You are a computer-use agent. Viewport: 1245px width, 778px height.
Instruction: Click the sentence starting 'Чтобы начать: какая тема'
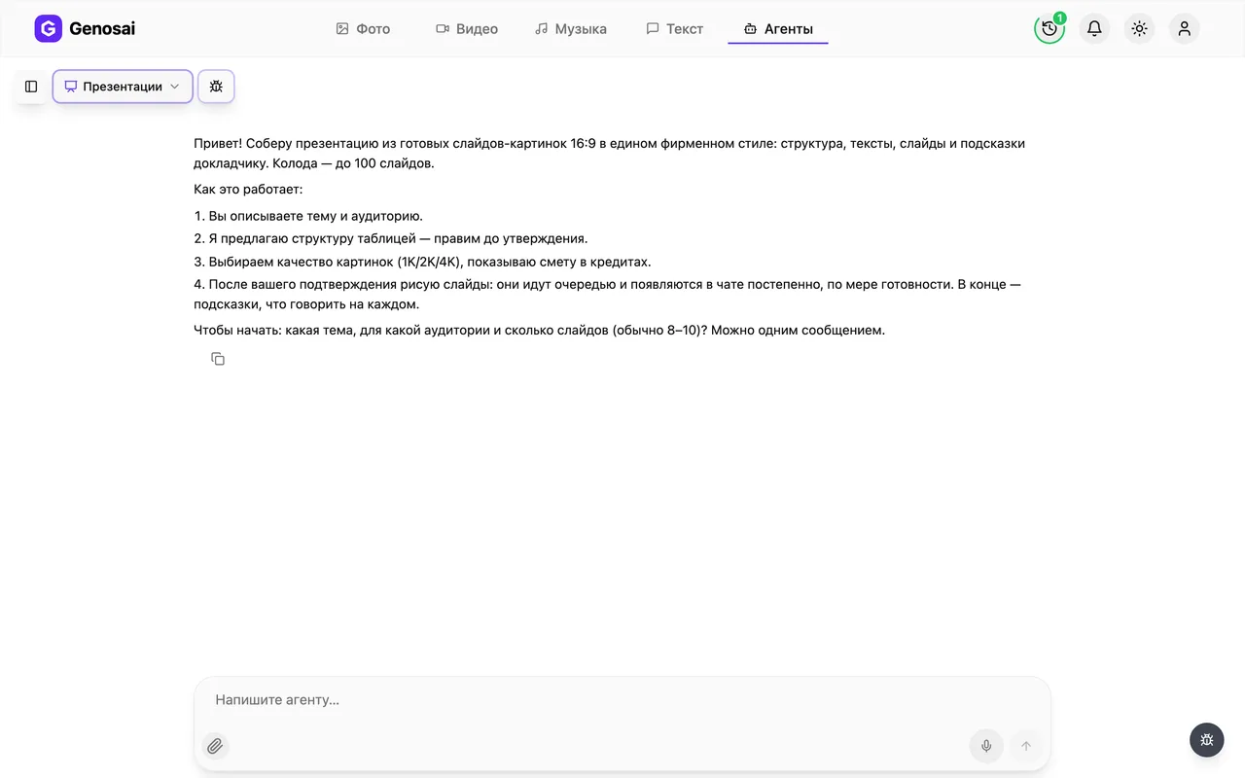click(540, 330)
